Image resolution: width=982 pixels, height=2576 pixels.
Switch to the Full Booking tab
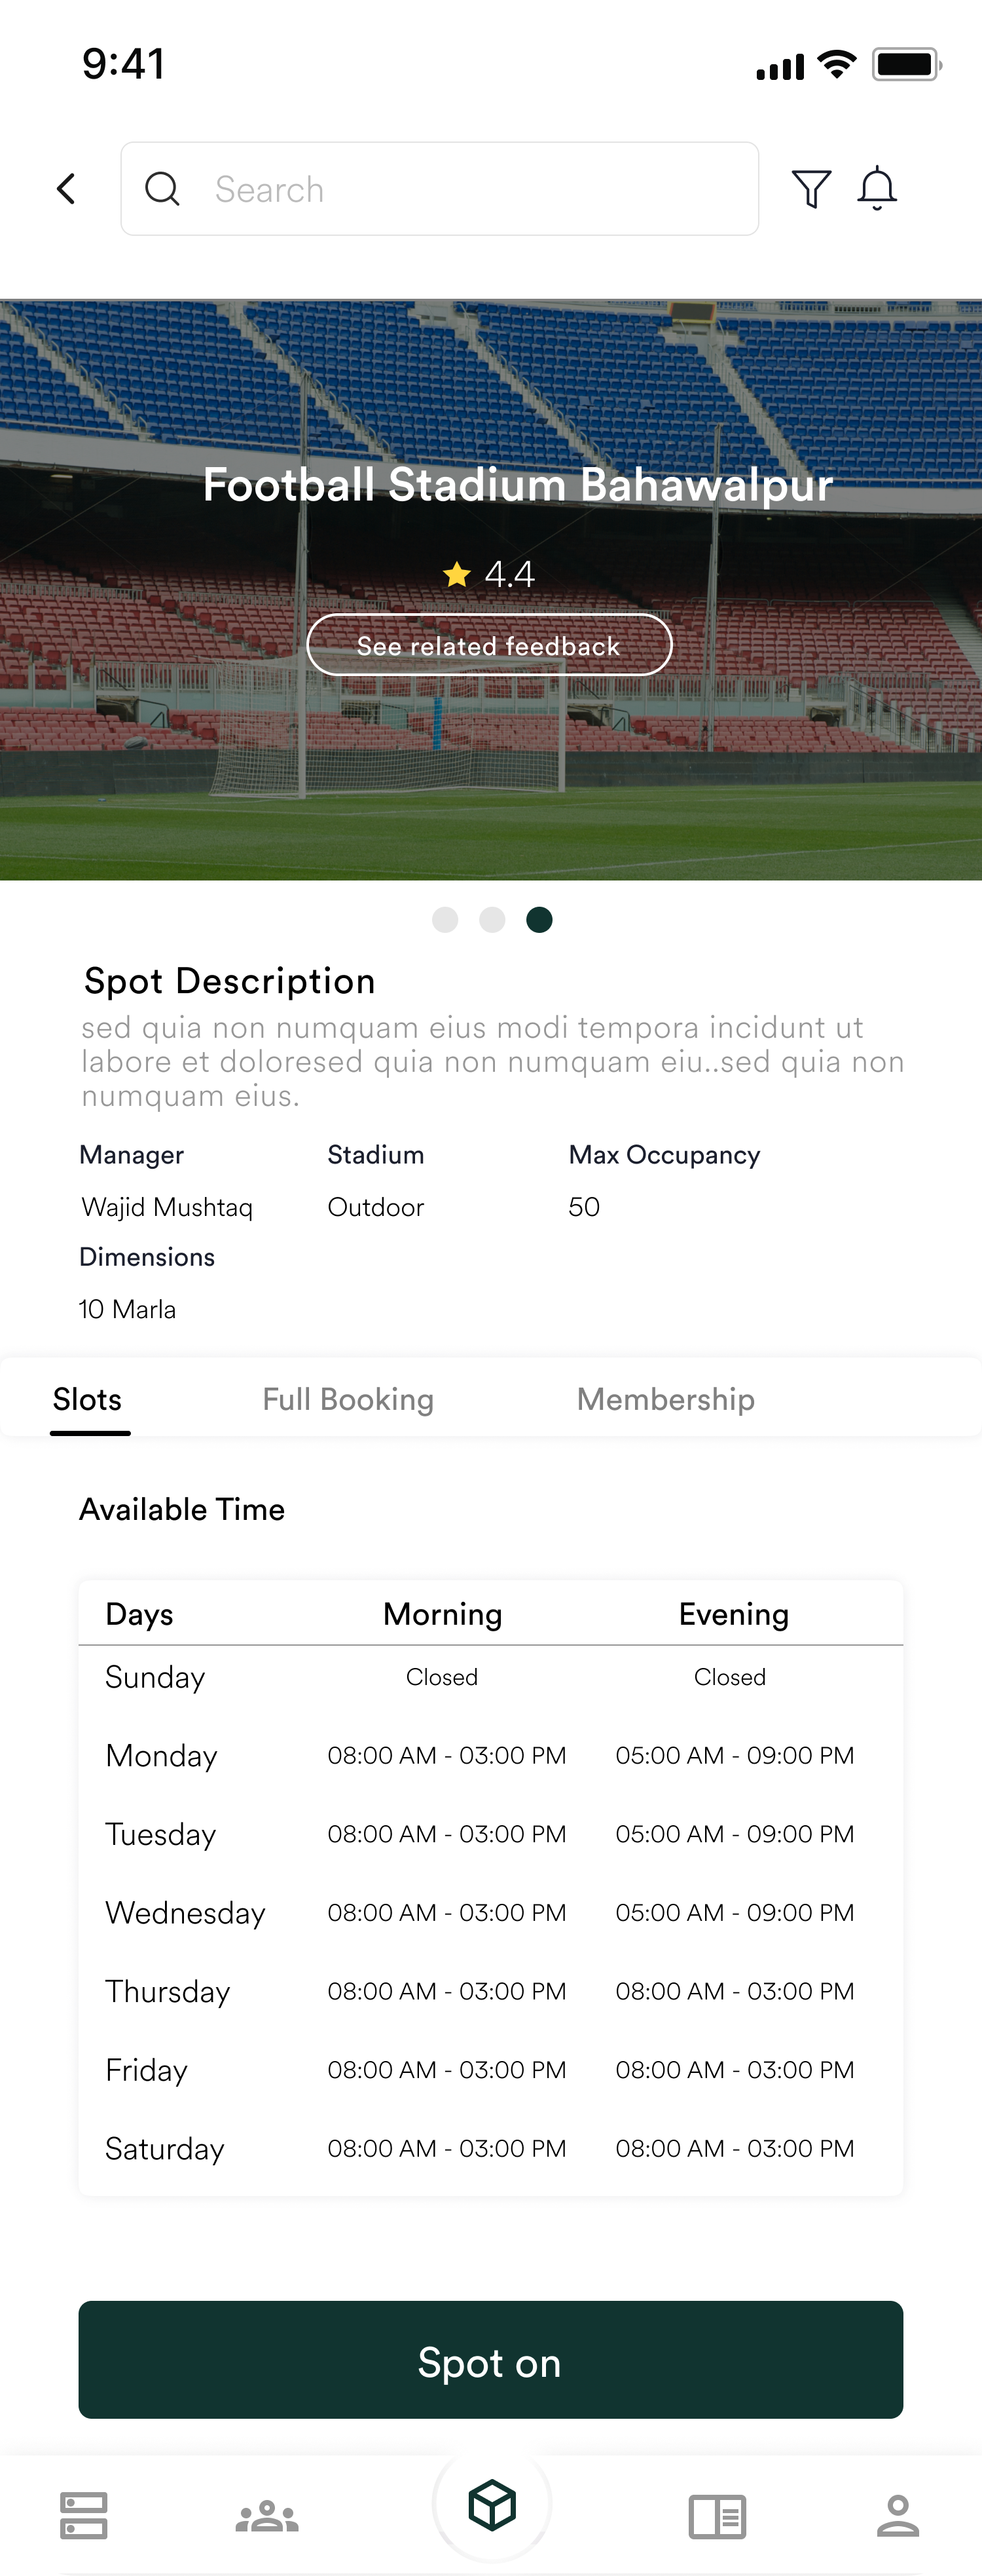(348, 1399)
